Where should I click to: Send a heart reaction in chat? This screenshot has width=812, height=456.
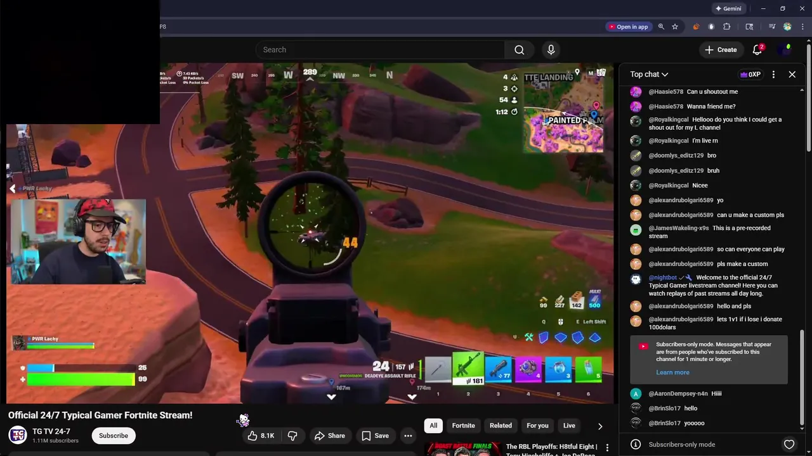click(x=789, y=445)
